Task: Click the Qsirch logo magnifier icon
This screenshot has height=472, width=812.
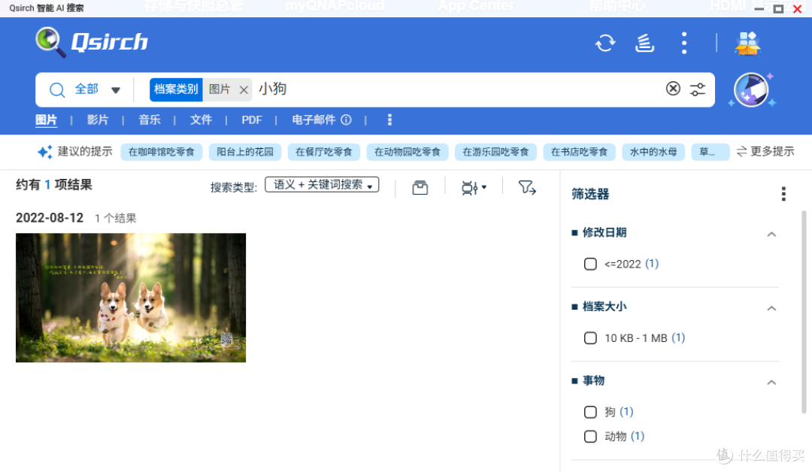Action: pos(50,42)
